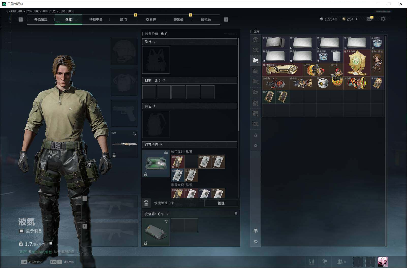Open the mail inbox icon
This screenshot has width=407, height=268.
(x=369, y=19)
